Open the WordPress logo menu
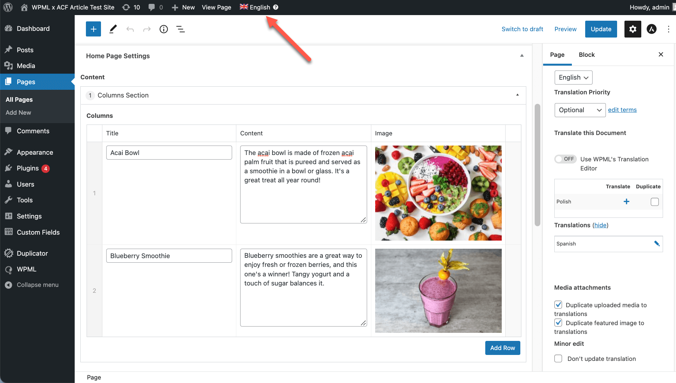This screenshot has width=676, height=383. [x=8, y=7]
